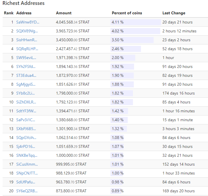The image size is (208, 196).
Task: Open address SQXV89Vg... link
Action: (27, 31)
